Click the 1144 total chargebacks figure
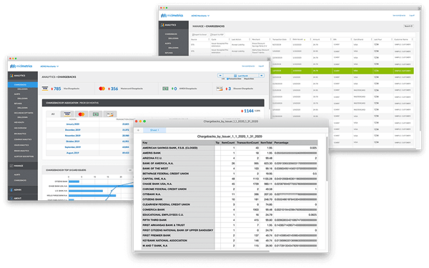 point(249,111)
